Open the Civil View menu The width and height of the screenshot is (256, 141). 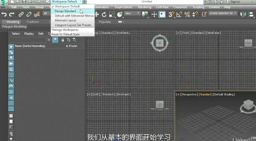[x=162, y=7]
